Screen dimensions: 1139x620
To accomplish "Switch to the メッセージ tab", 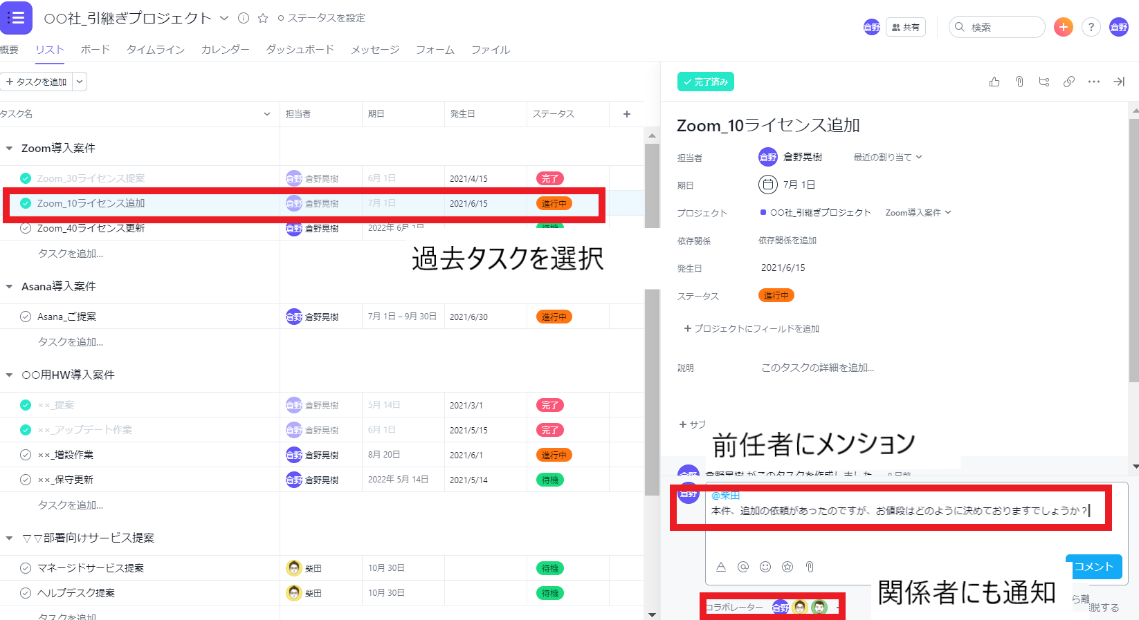I will pyautogui.click(x=375, y=50).
